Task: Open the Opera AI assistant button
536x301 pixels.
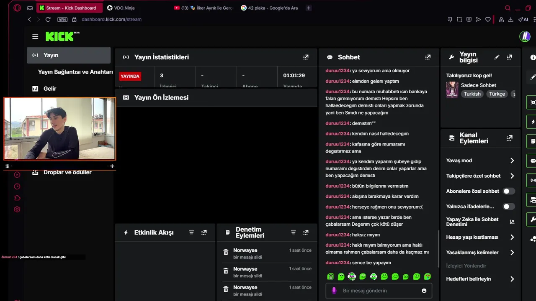Action: tap(523, 19)
